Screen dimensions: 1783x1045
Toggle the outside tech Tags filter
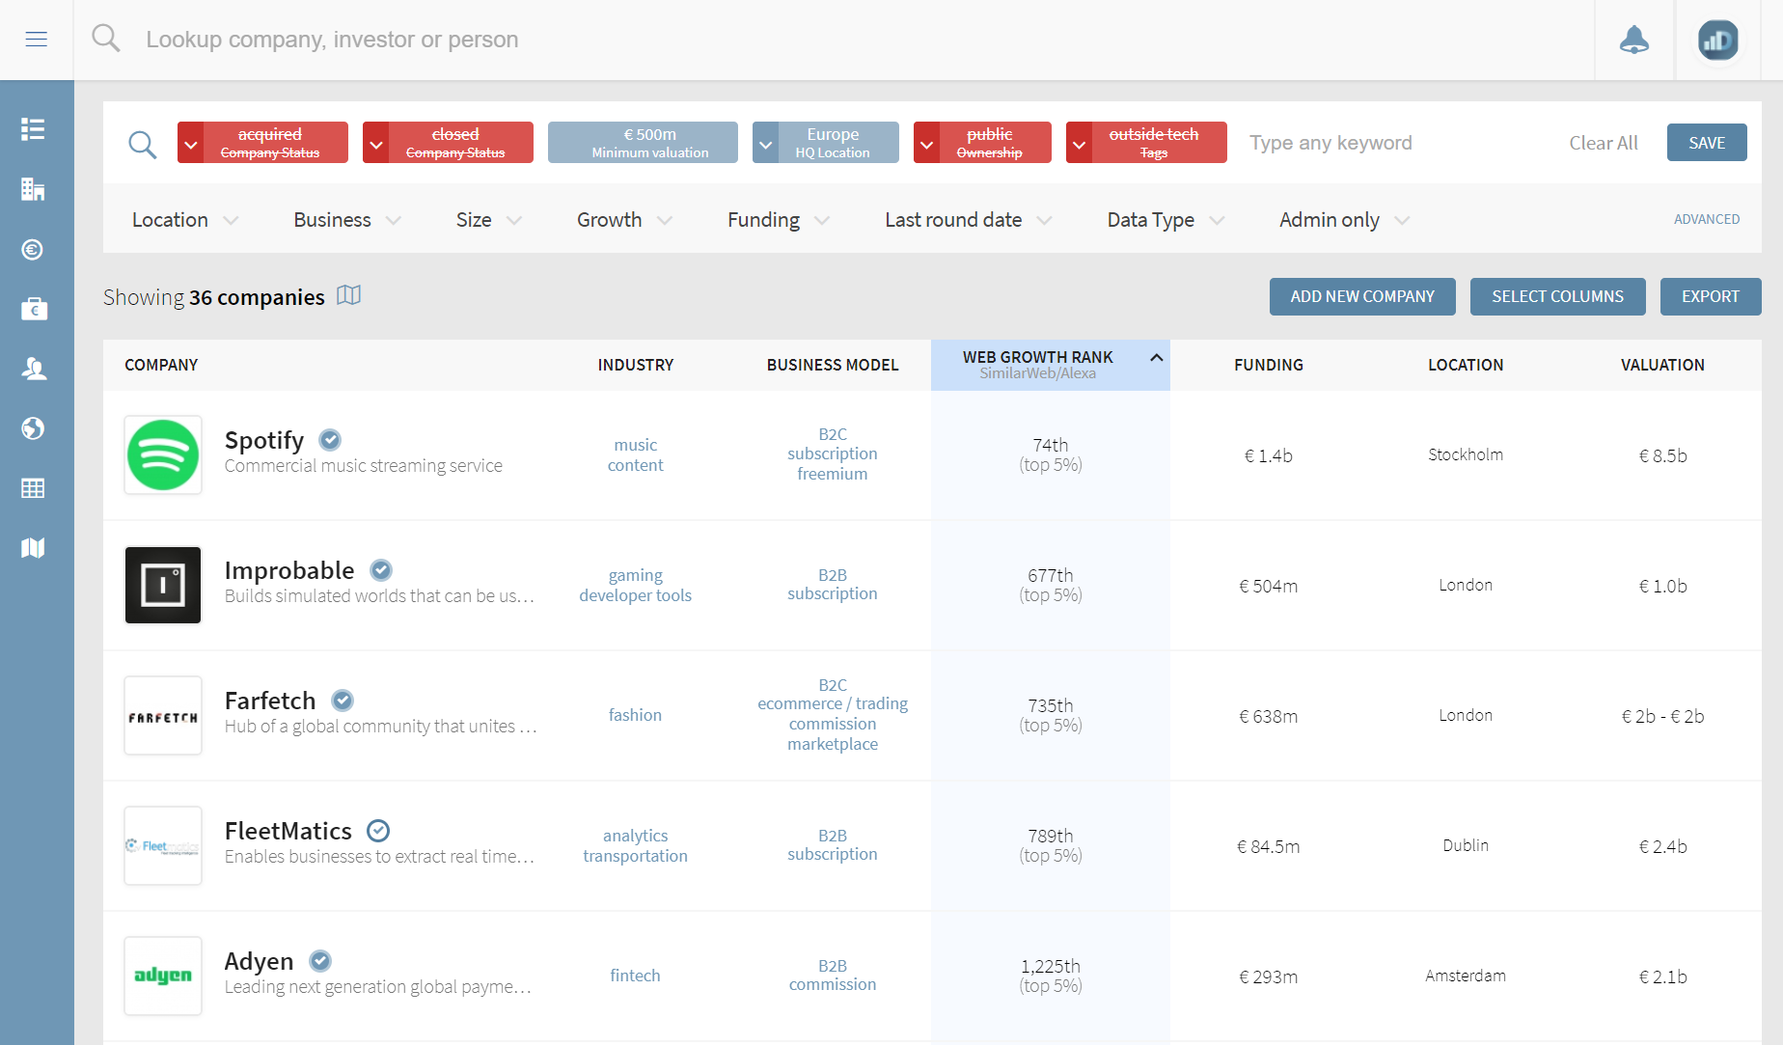pyautogui.click(x=1154, y=143)
